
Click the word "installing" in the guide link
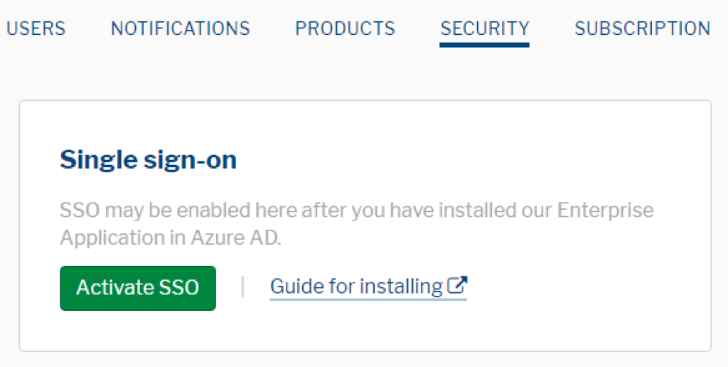coord(401,287)
